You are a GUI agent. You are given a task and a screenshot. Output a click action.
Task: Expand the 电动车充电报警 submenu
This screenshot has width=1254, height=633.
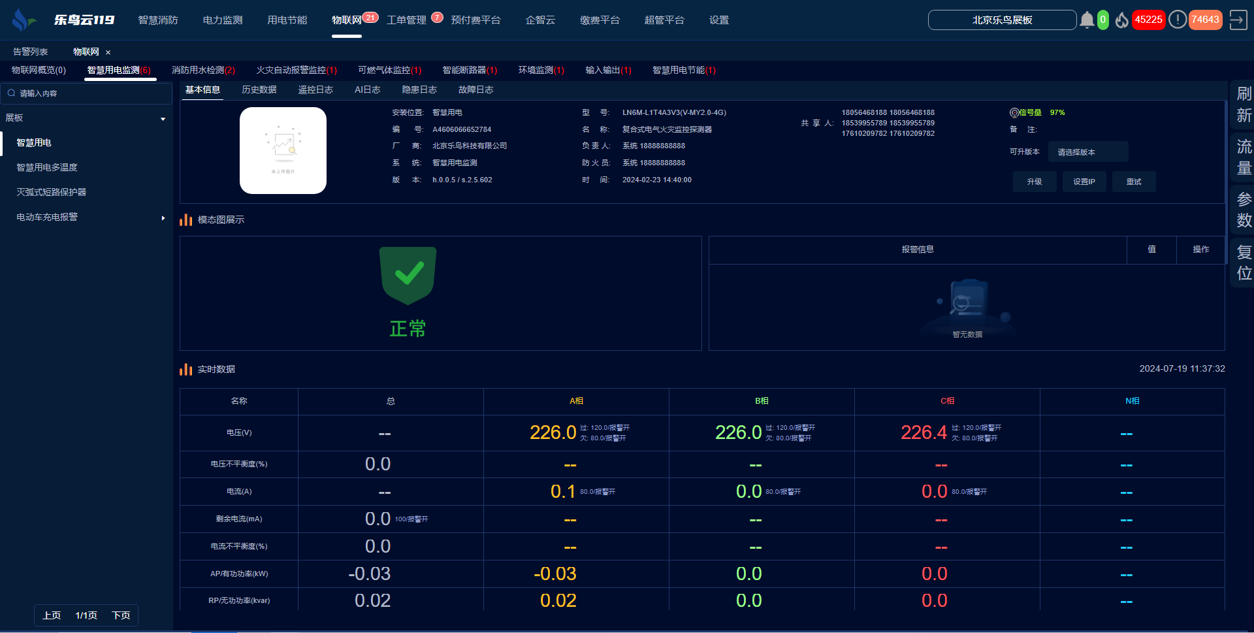click(x=163, y=218)
